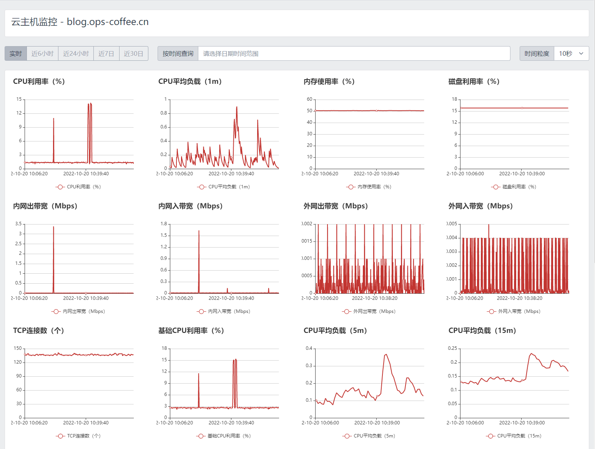Show the 近7日 monitoring data
Screen dimensions: 595x449
(106, 53)
